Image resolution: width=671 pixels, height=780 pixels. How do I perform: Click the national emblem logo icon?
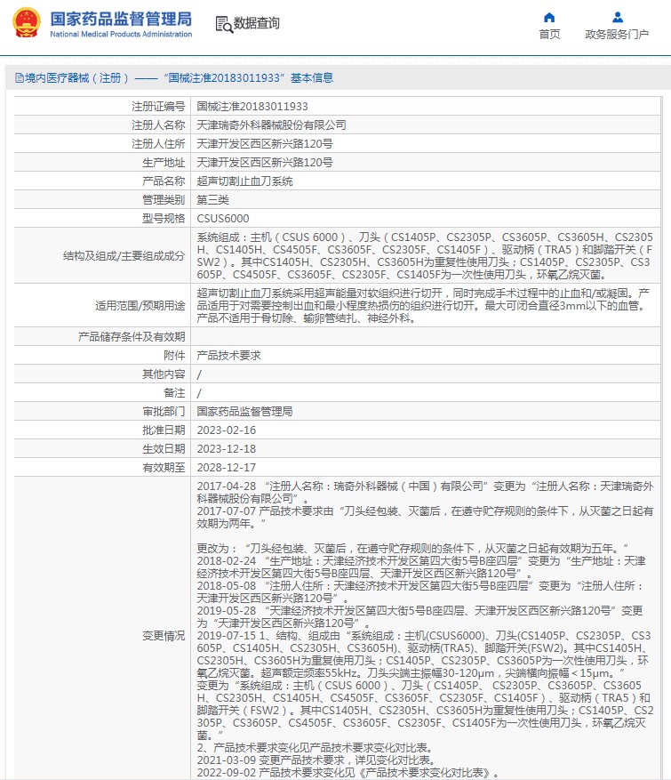click(x=27, y=23)
